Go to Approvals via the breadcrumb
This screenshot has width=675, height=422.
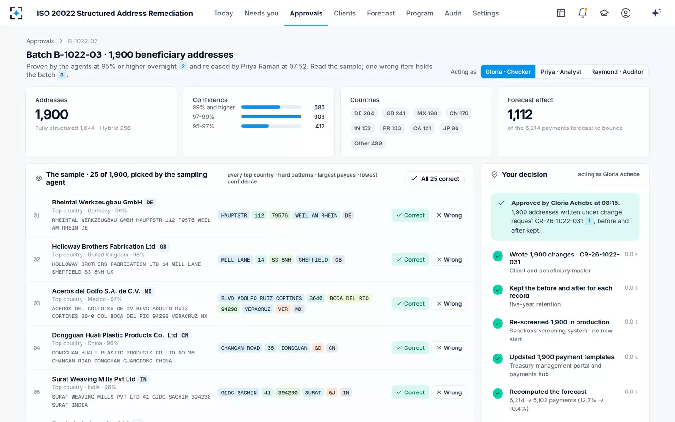click(40, 41)
